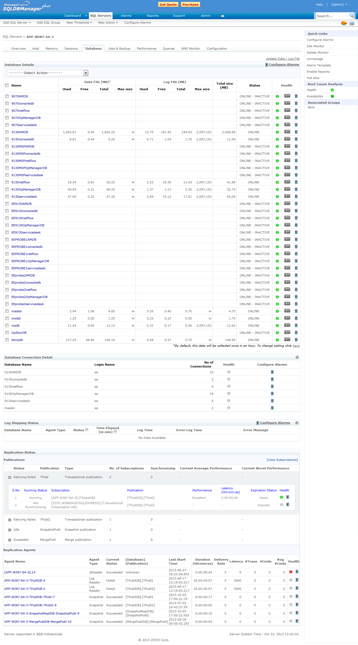
Task: Switch to the WMI Monitor tab
Action: click(x=191, y=49)
